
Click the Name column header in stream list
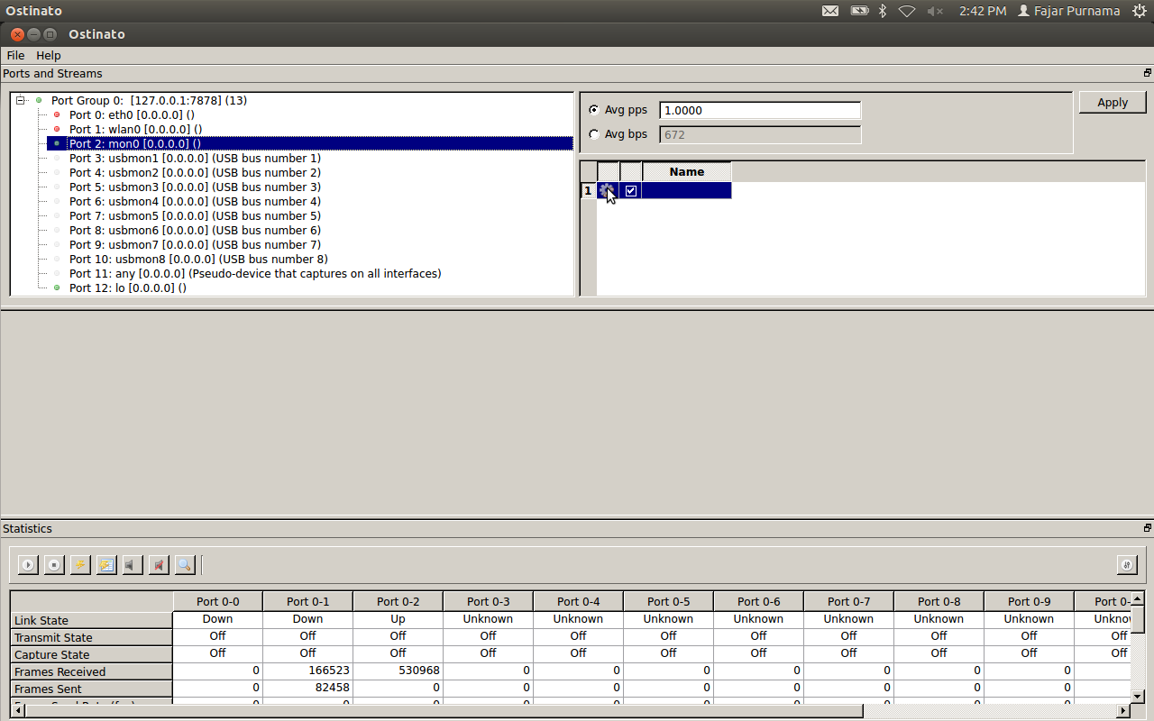coord(687,171)
